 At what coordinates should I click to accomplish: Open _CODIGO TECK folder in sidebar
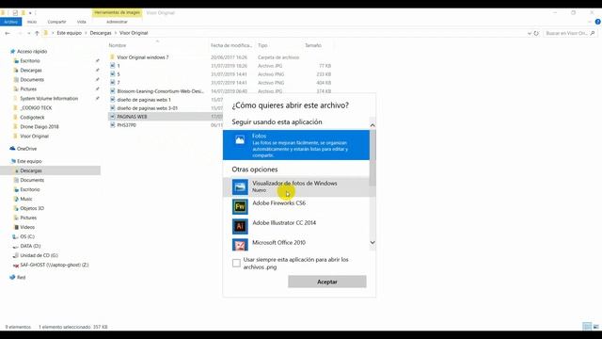click(x=36, y=108)
